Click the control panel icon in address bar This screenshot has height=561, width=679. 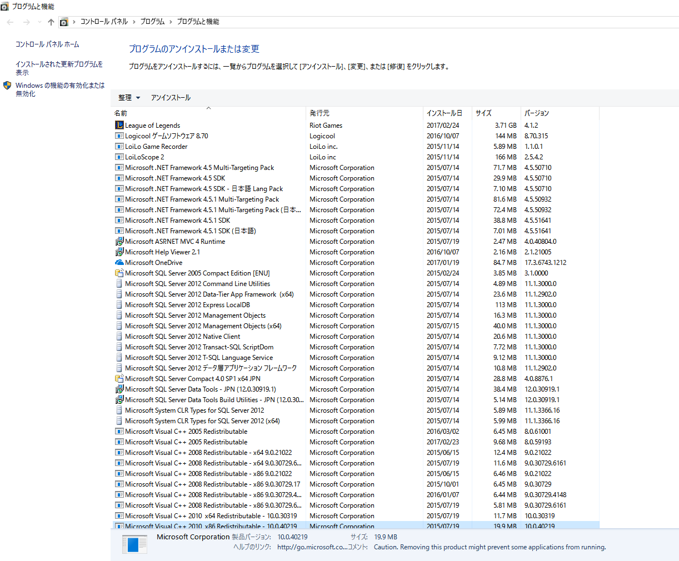pos(64,22)
